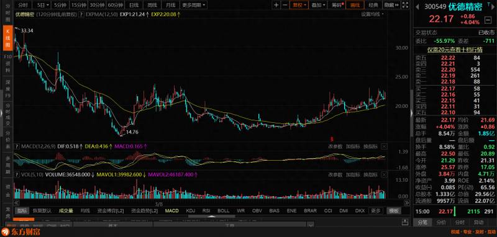Open 更多 indicators list
This screenshot has height=237, width=497.
376,211
